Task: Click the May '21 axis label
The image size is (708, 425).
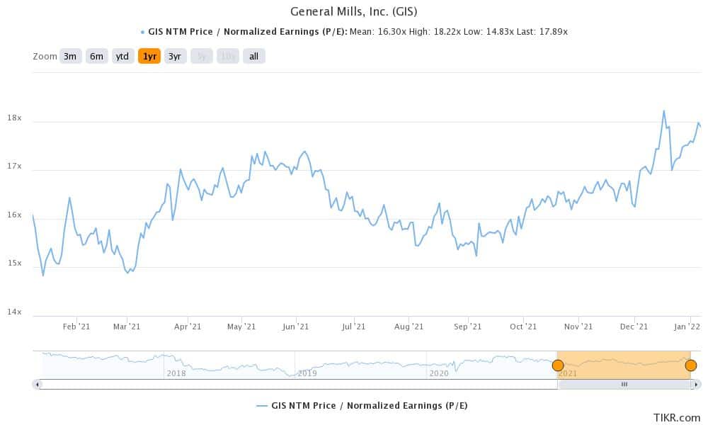Action: (x=241, y=327)
